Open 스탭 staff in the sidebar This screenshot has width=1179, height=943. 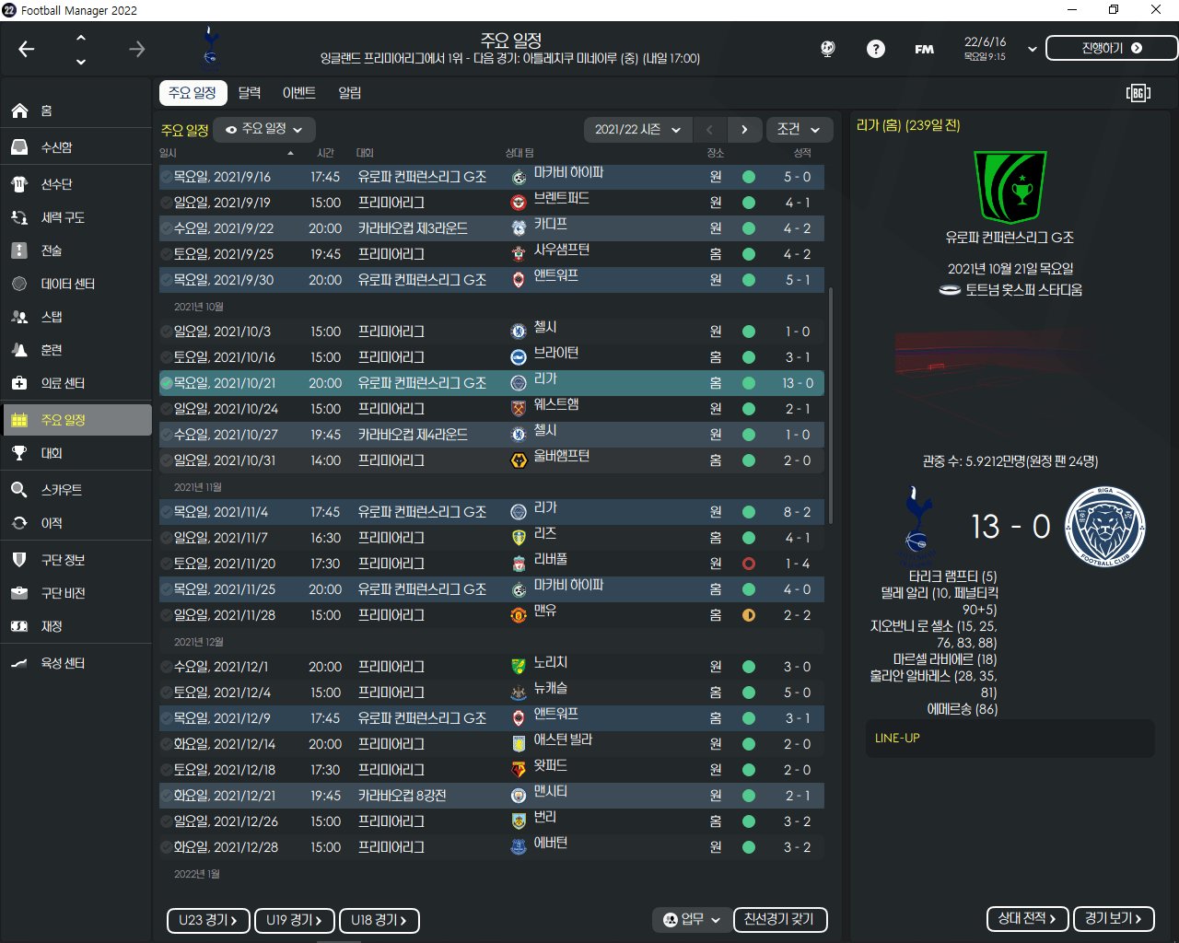tap(76, 317)
